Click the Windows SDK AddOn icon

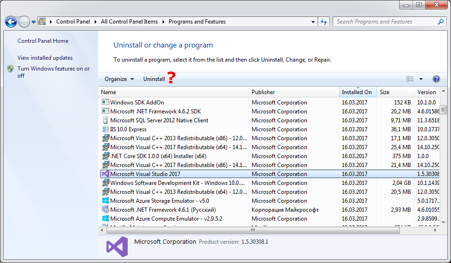(105, 102)
